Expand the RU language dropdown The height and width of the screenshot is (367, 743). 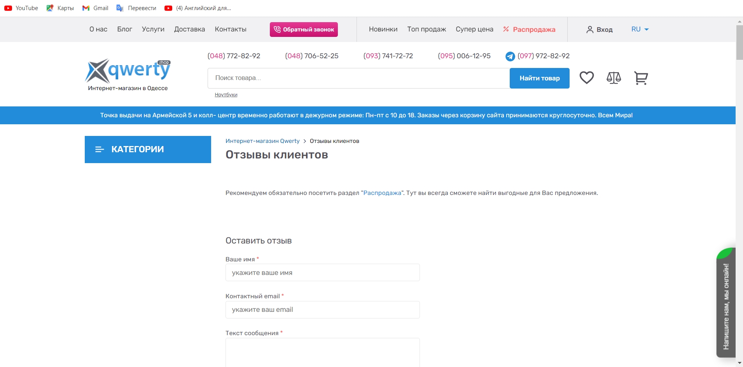click(x=640, y=29)
